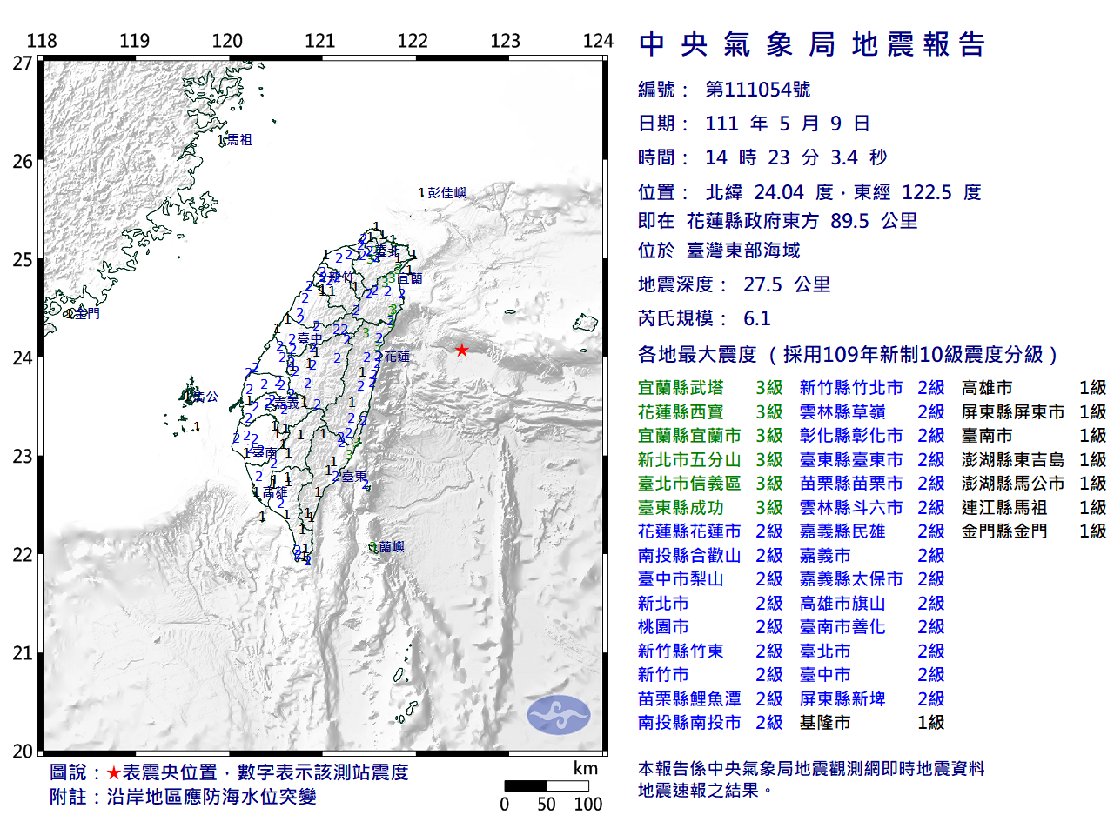
Task: Click the region text 臺灣東部海域
Action: pyautogui.click(x=743, y=250)
